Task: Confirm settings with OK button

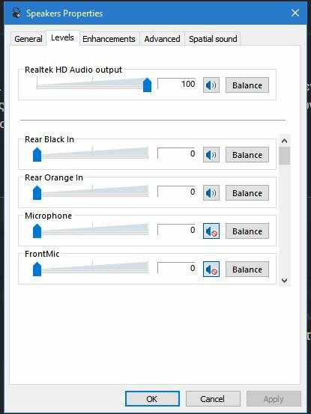Action: pos(152,399)
